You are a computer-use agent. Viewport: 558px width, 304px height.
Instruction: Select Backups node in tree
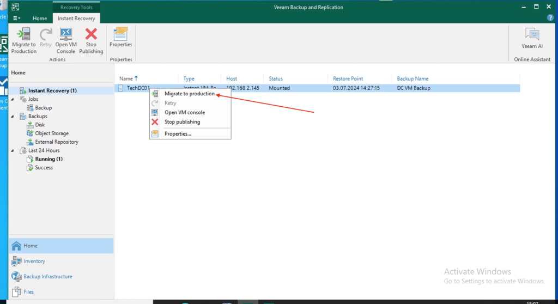(x=38, y=116)
